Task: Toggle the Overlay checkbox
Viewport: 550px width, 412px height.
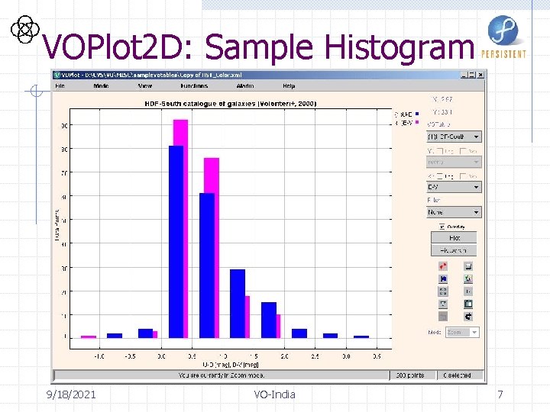Action: coord(442,227)
